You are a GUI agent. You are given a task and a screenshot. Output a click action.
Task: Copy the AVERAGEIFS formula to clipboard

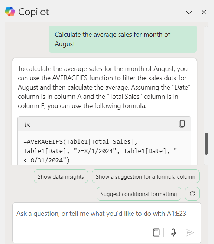pyautogui.click(x=182, y=124)
